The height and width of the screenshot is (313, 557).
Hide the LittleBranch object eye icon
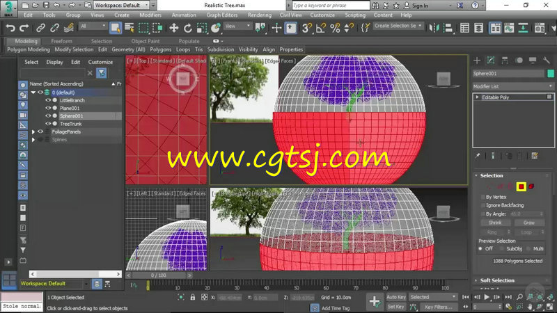coord(48,100)
